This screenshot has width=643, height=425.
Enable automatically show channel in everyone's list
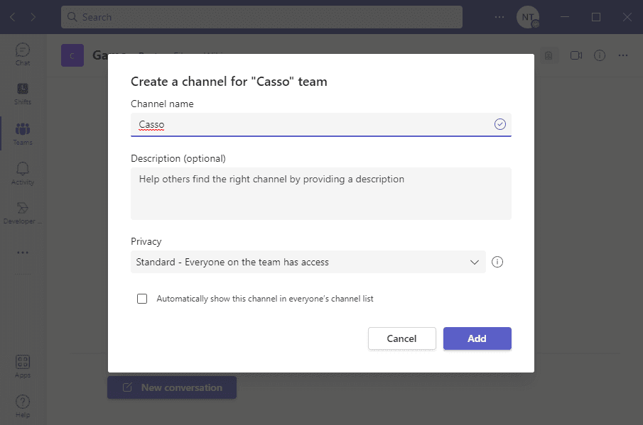coord(142,299)
